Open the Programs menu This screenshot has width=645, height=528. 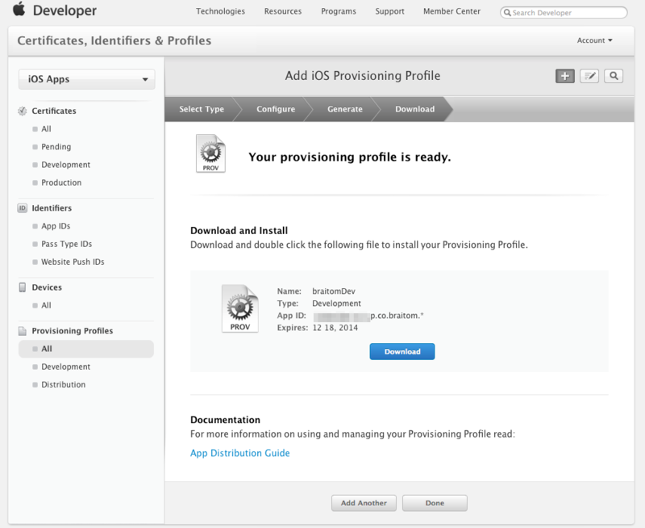coord(339,11)
